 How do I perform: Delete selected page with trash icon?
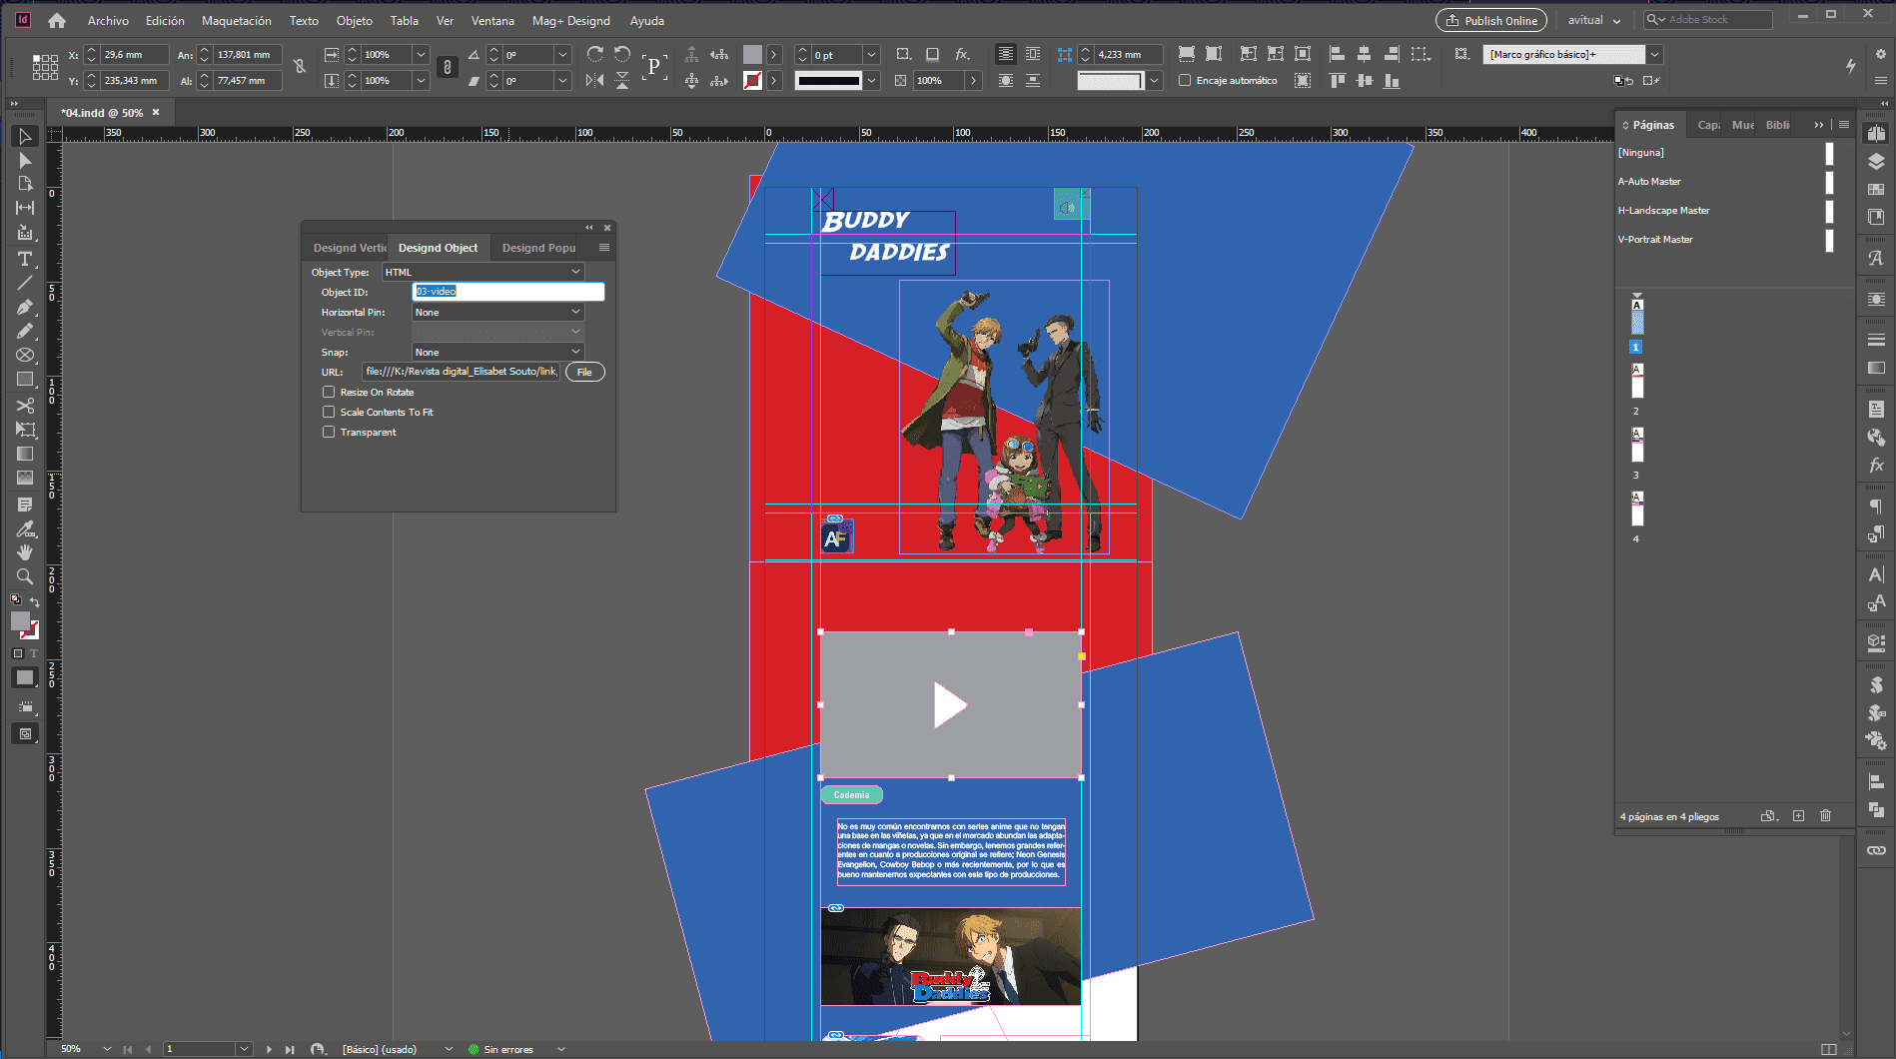pos(1825,816)
